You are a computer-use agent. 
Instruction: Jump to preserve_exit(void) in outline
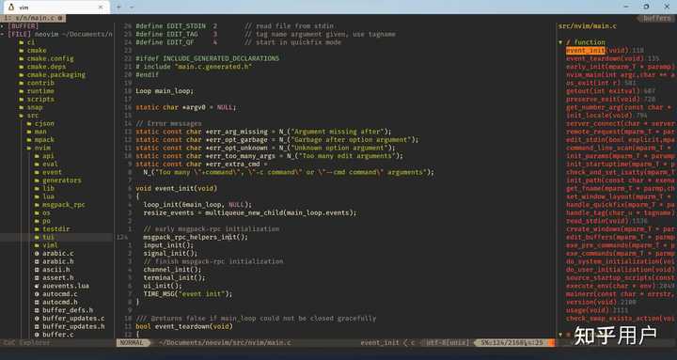pos(610,100)
